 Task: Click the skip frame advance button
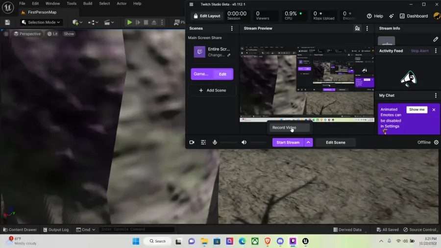point(138,22)
